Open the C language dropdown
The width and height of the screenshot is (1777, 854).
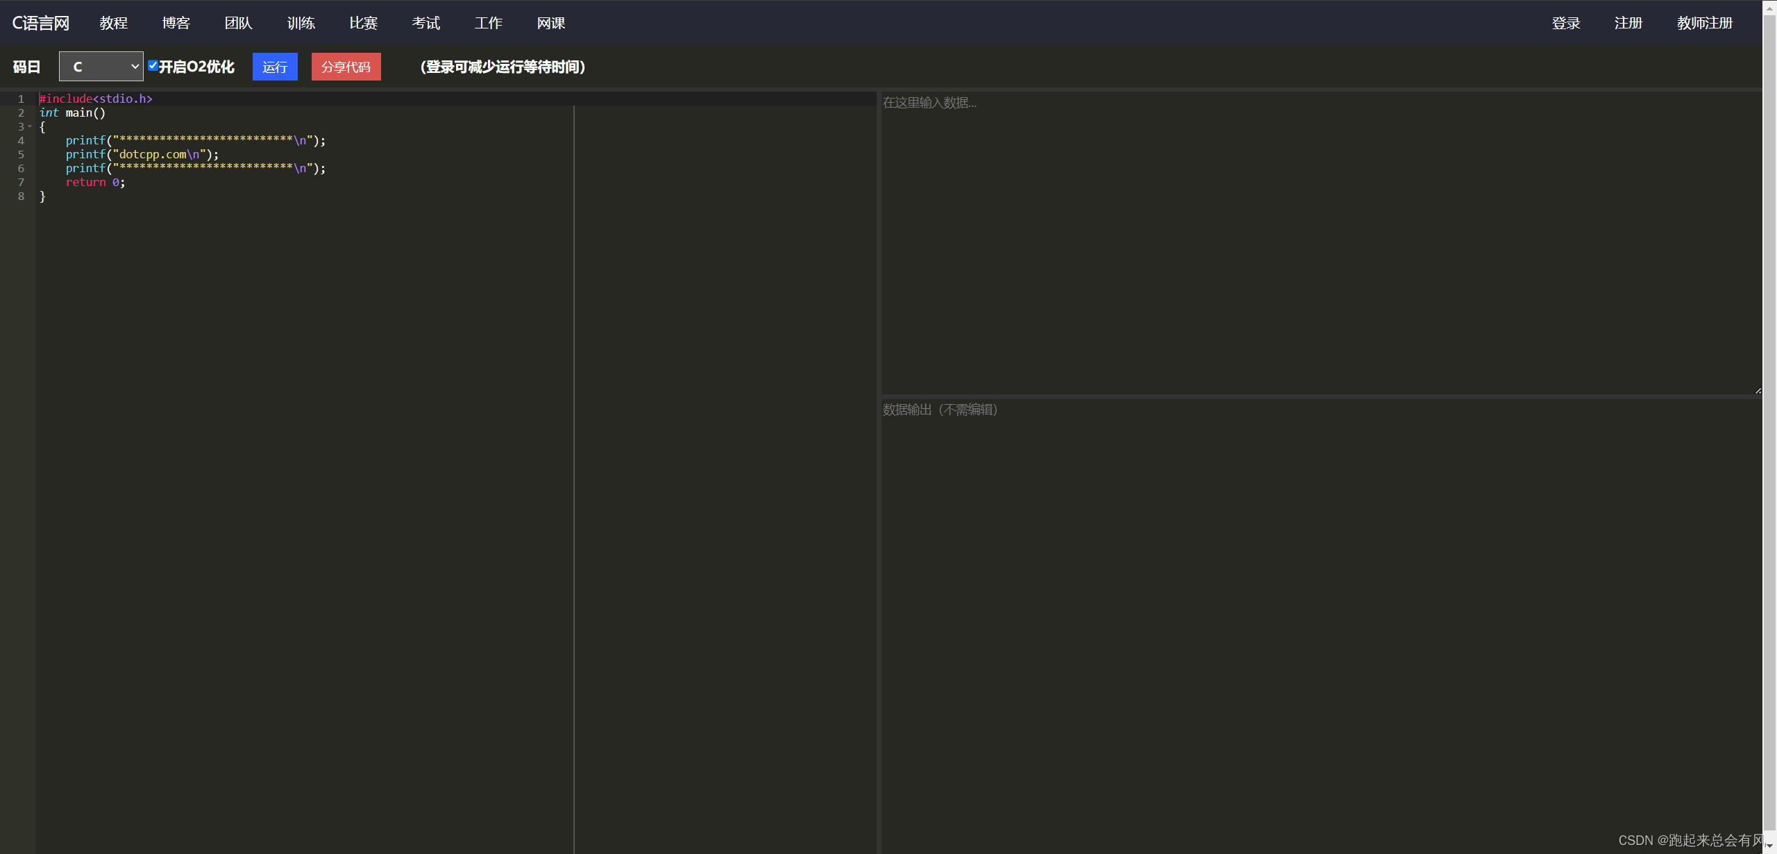tap(101, 67)
